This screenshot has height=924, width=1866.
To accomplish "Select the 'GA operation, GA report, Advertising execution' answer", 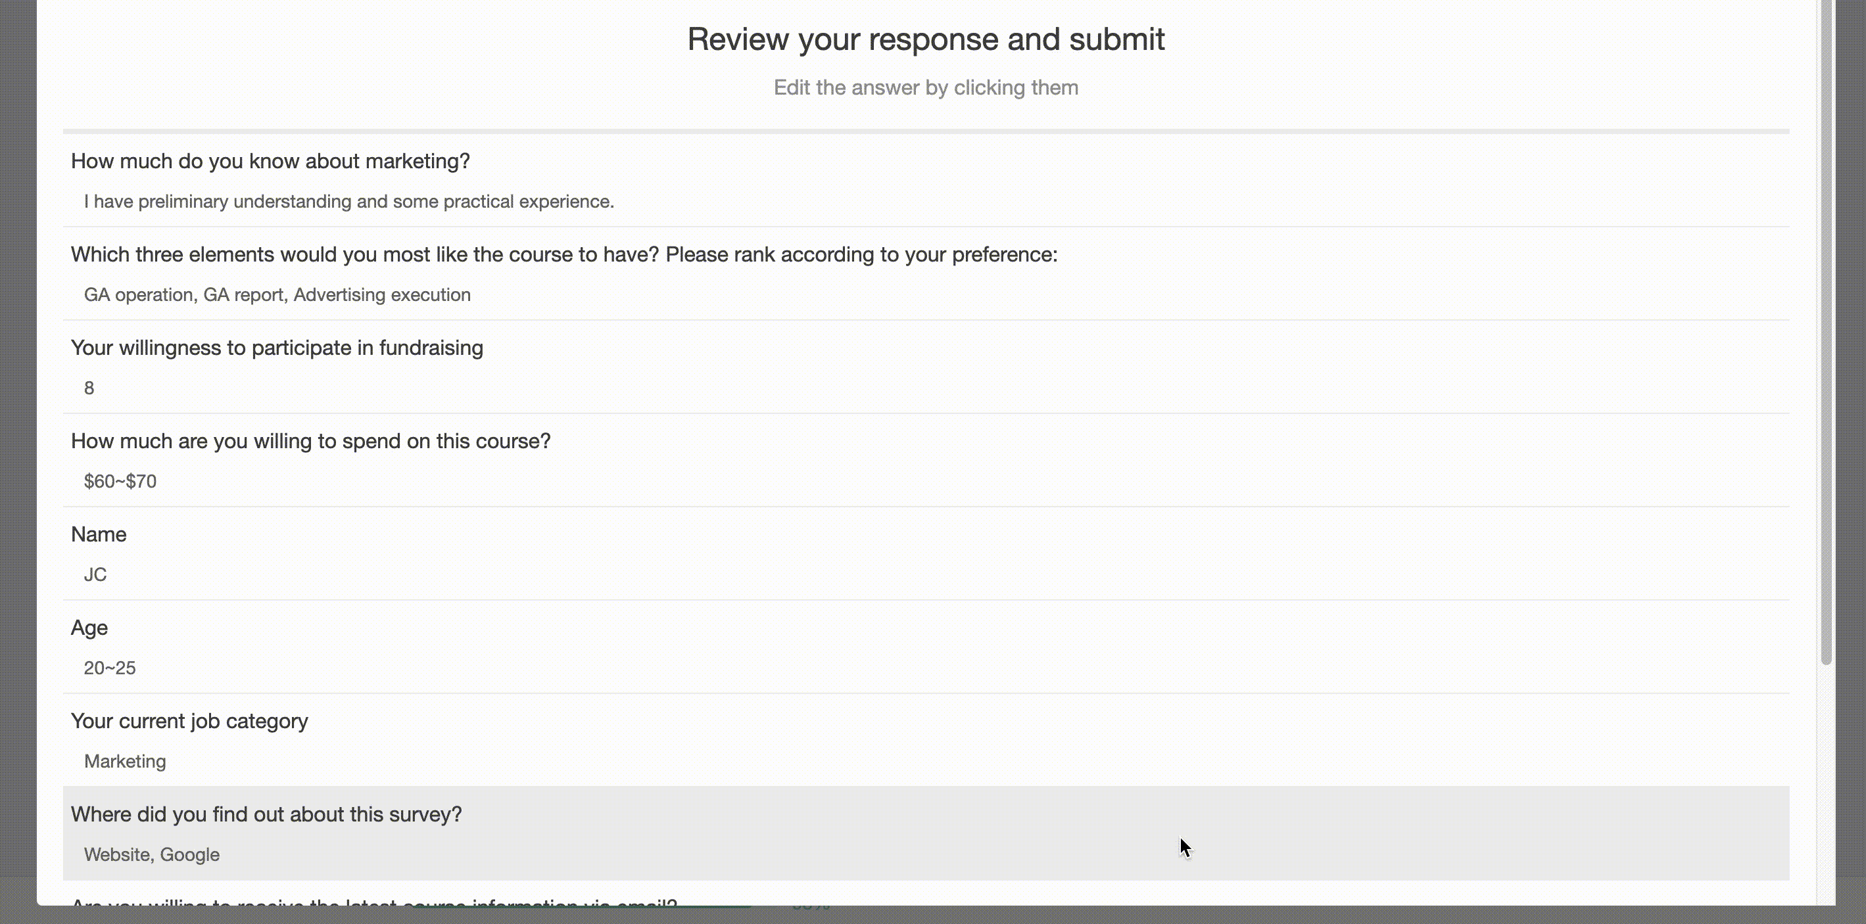I will pos(277,294).
